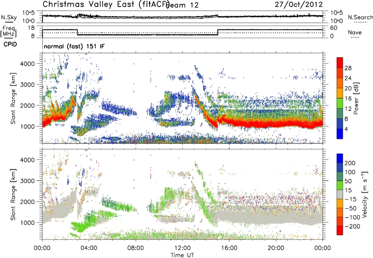This screenshot has width=373, height=258.
Task: Click the 'Slant Range [km]' label of power panel
Action: pos(13,98)
